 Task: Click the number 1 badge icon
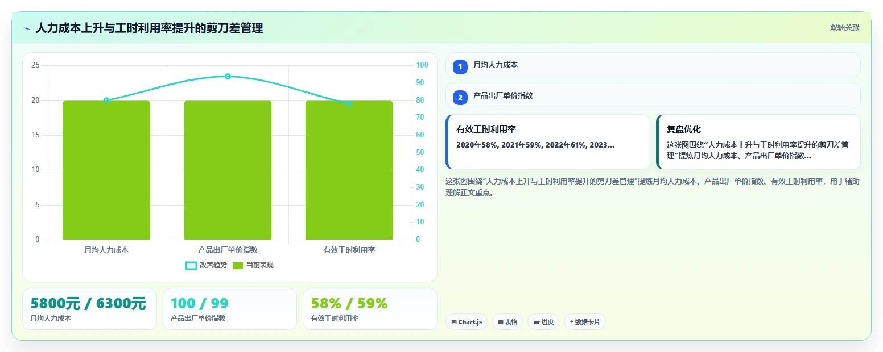(x=460, y=66)
